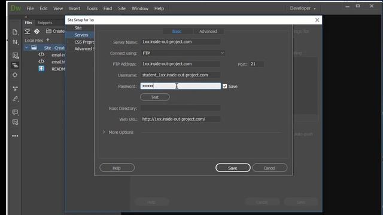Click the Username field

coord(181,75)
